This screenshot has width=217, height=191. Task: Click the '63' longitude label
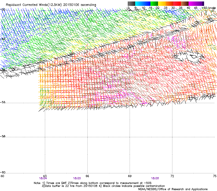[45, 176]
